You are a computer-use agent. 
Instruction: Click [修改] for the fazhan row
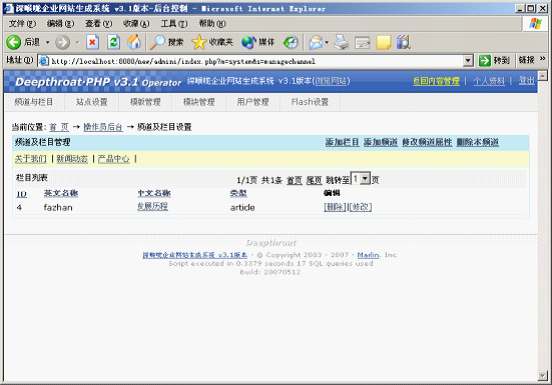coord(360,207)
